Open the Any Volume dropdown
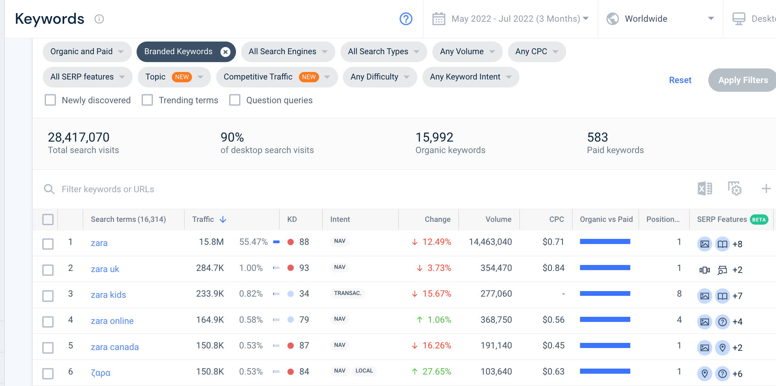 point(467,52)
